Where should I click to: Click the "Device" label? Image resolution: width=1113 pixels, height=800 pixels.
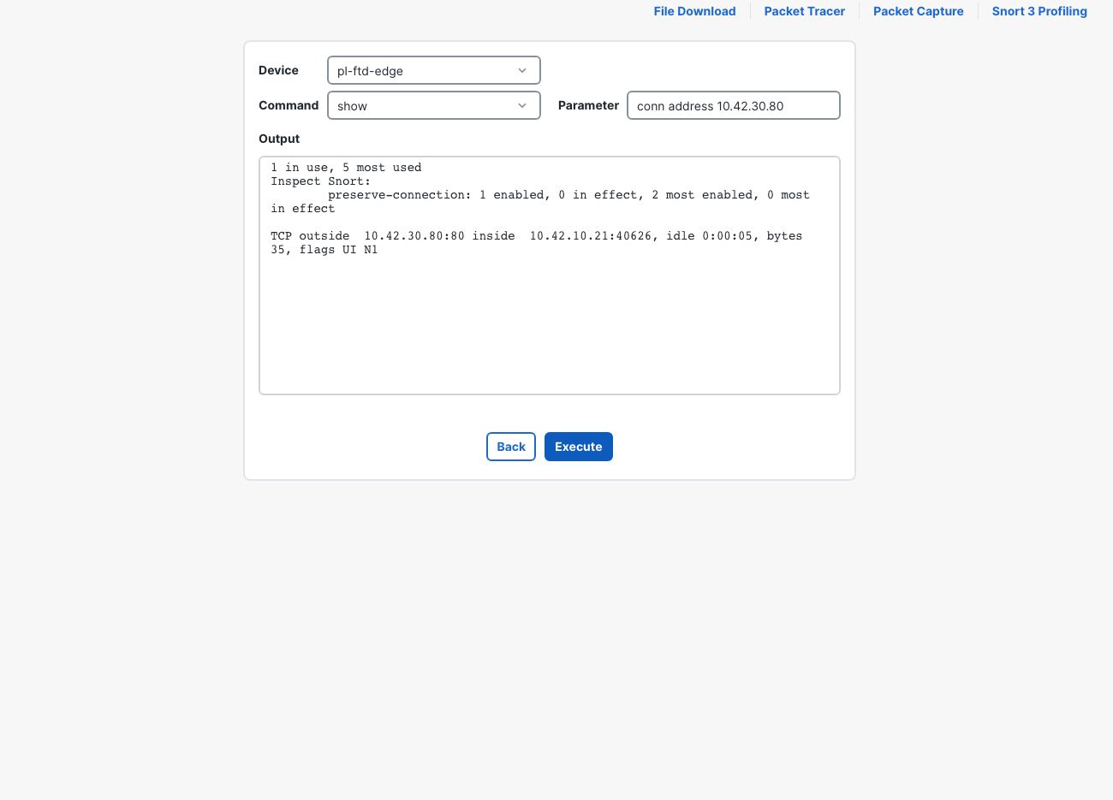pos(278,70)
